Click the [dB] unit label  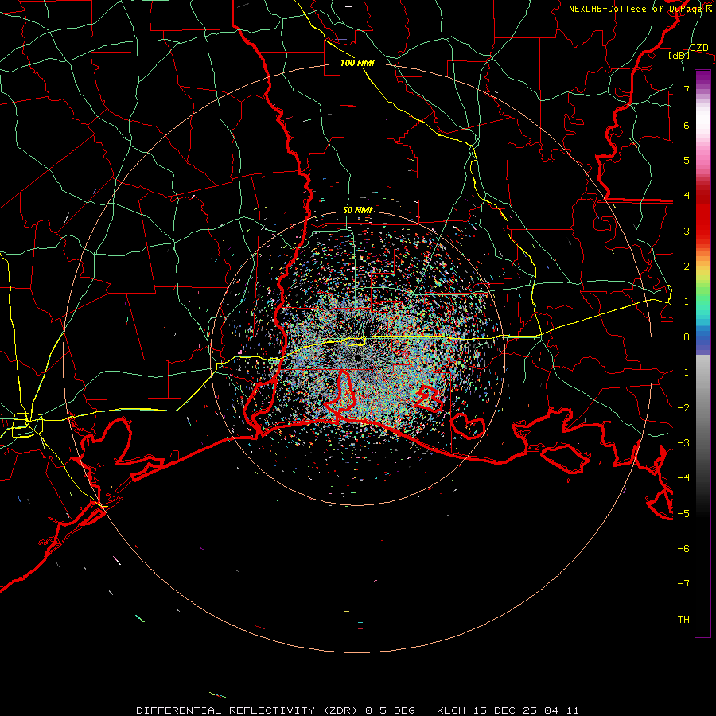coord(679,56)
